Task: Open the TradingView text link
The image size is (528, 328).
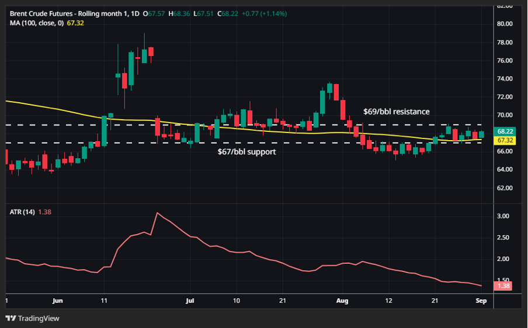Action: [x=39, y=318]
